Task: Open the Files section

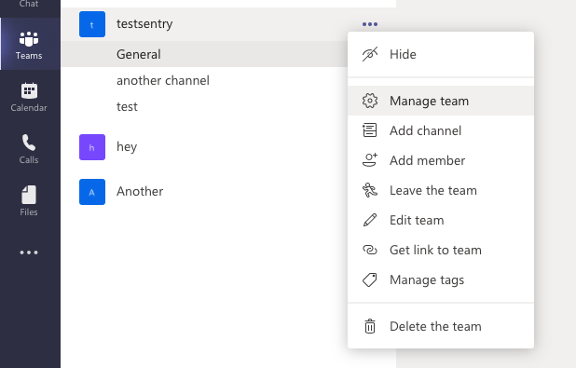Action: (x=29, y=201)
